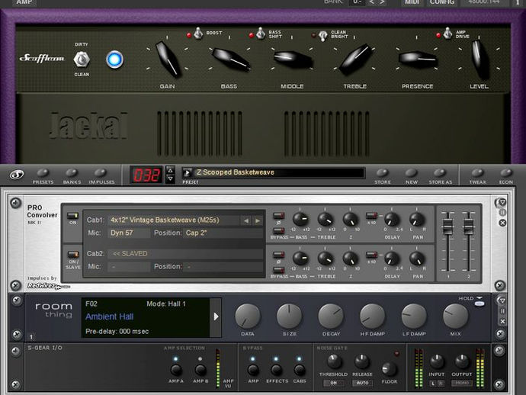Click the Gain knob

pos(168,59)
